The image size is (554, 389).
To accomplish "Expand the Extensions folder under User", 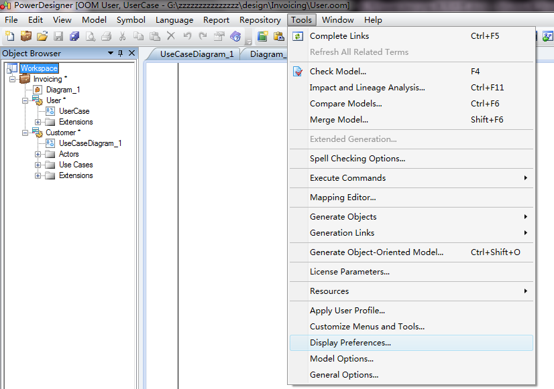I will (38, 122).
